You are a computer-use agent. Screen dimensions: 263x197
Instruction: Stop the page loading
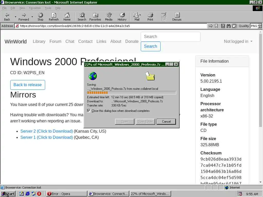pyautogui.click(x=40, y=17)
